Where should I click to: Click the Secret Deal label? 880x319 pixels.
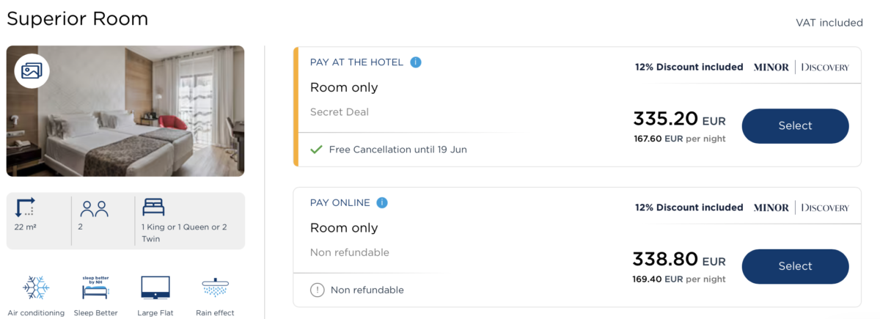click(x=340, y=112)
